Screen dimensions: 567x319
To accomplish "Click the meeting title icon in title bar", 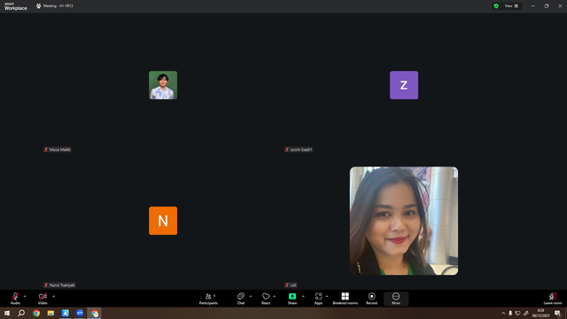I will [39, 6].
